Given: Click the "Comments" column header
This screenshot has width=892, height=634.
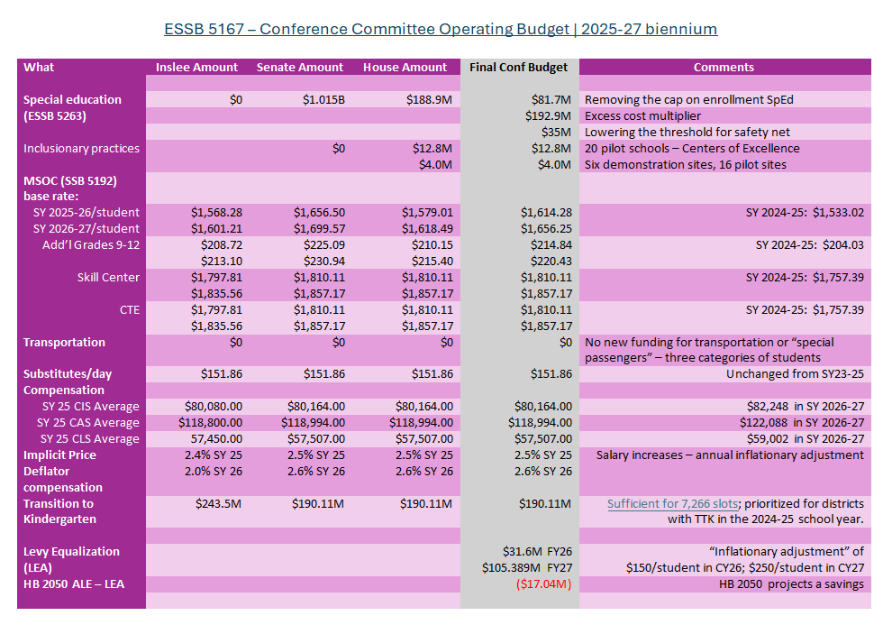Looking at the screenshot, I should tap(724, 68).
